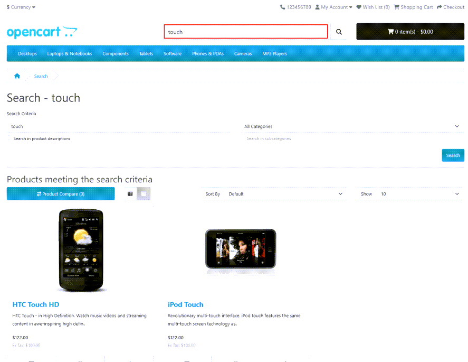
Task: Toggle Search in subcategories checkbox
Action: click(243, 138)
